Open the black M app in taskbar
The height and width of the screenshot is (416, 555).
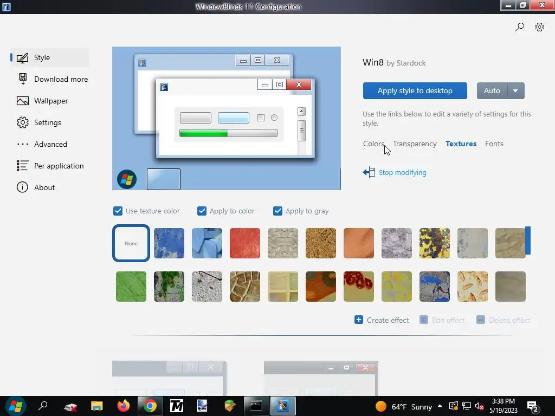(x=177, y=406)
